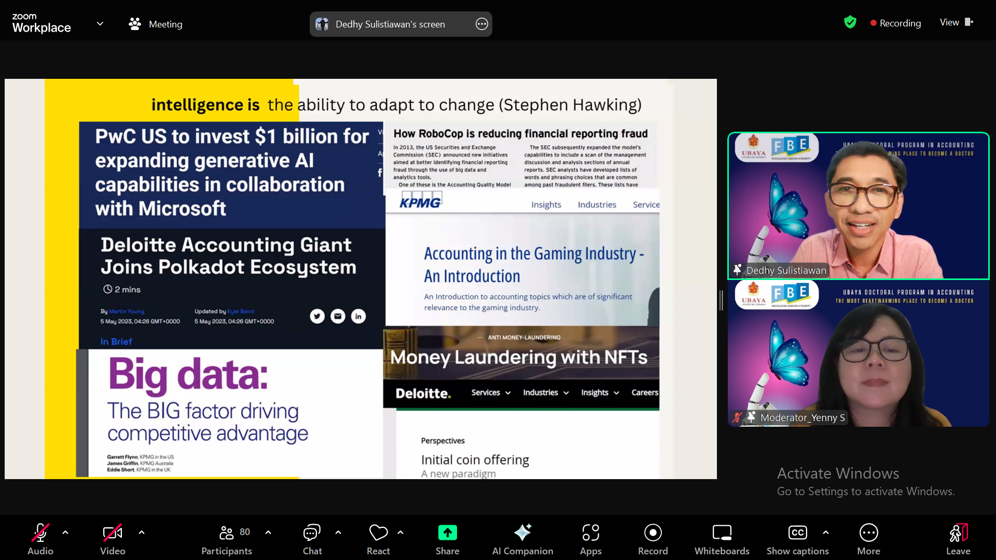Select Dedhy Sulistiawan video thumbnail
996x560 pixels.
[x=859, y=206]
